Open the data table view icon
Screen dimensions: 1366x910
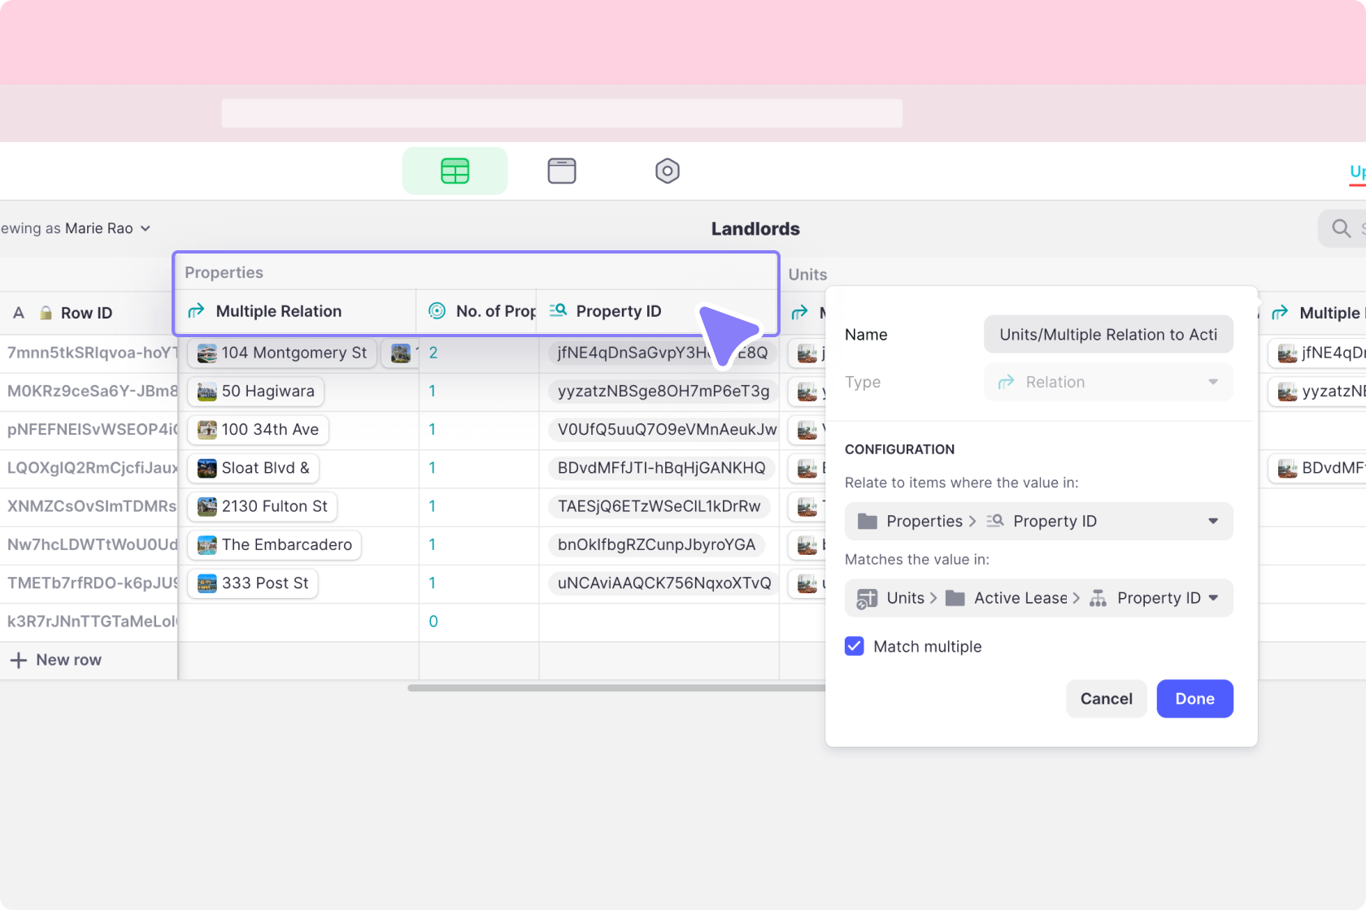click(455, 171)
